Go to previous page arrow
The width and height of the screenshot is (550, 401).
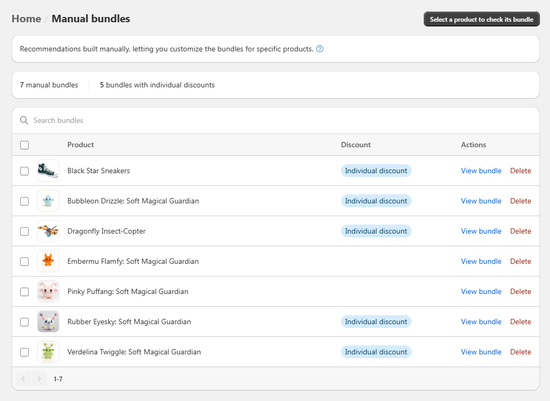(23, 379)
